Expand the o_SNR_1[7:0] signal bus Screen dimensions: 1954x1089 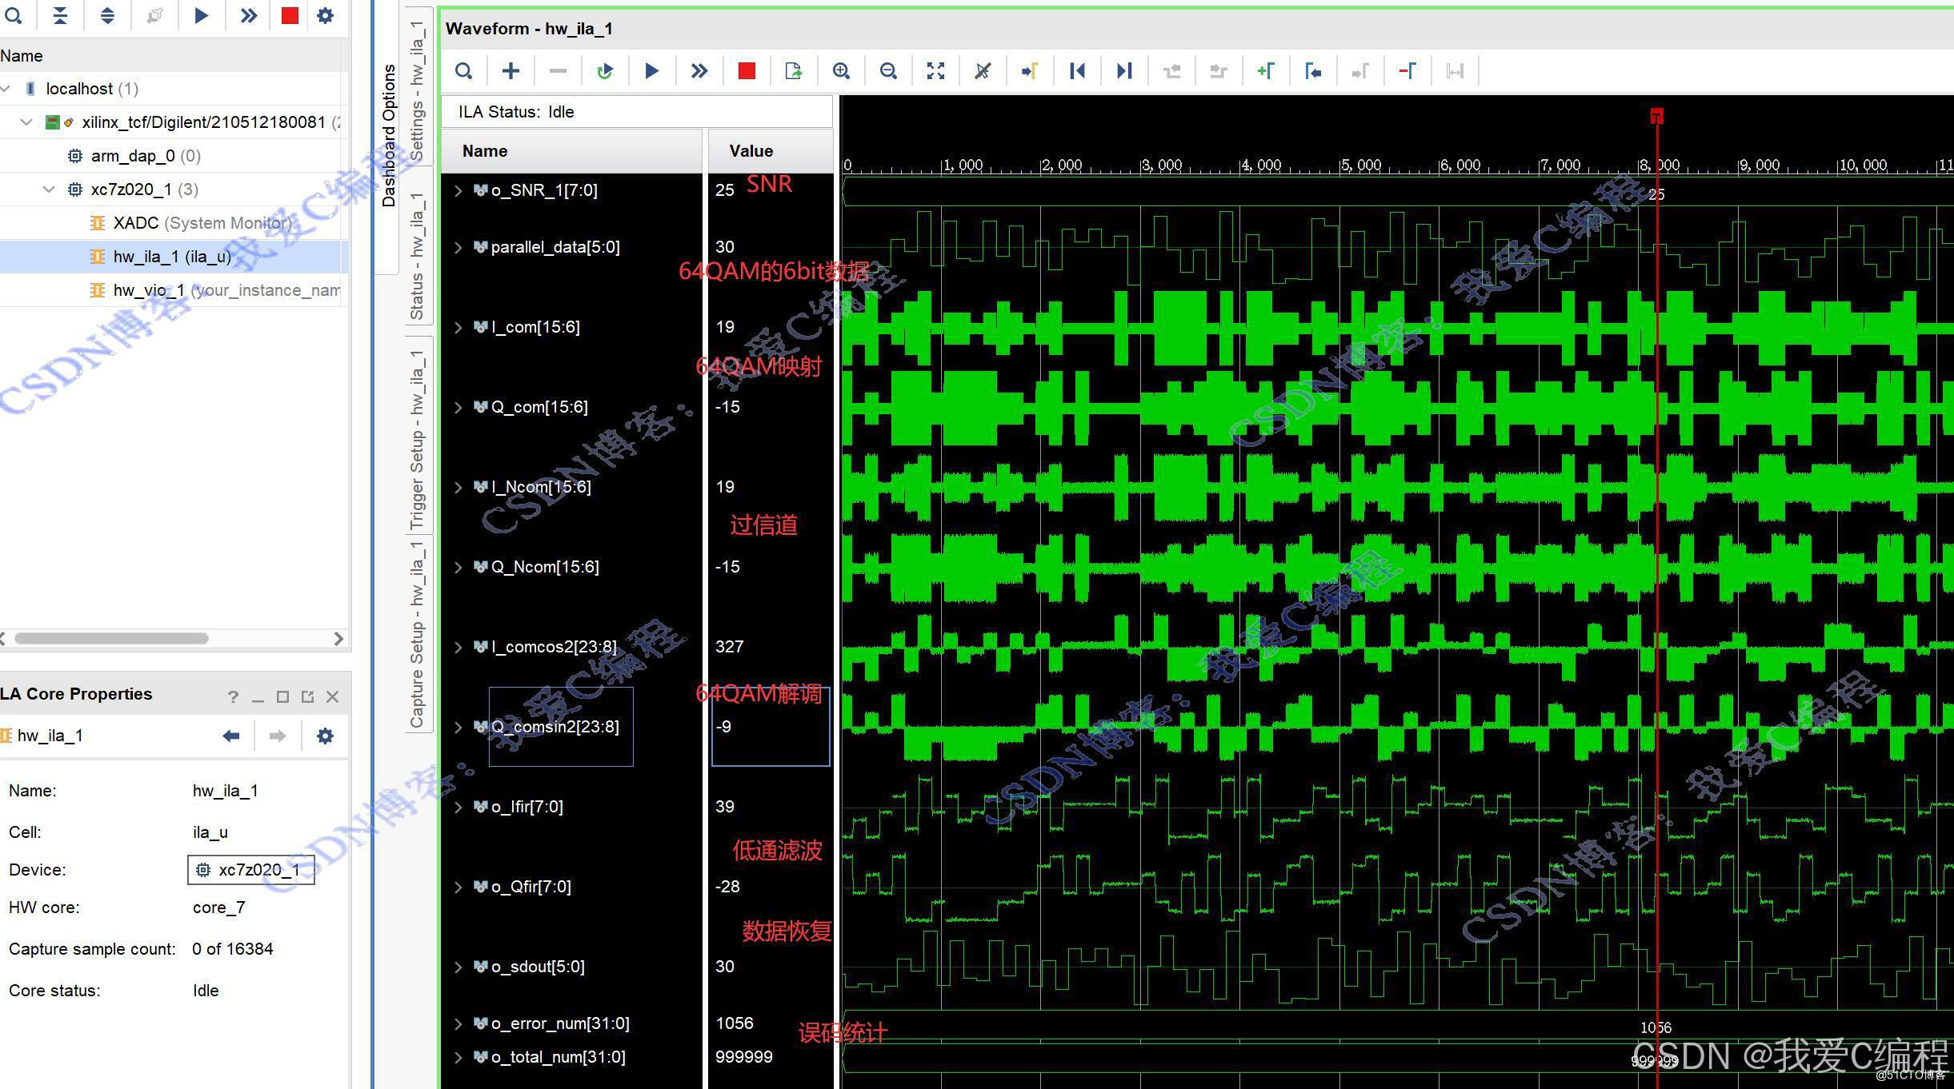pos(458,191)
